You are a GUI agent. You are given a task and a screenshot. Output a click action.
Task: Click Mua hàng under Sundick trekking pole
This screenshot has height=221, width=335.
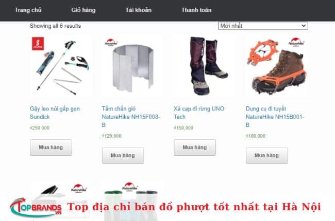tap(51, 148)
